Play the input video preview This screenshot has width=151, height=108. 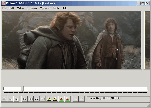click(x=10, y=99)
